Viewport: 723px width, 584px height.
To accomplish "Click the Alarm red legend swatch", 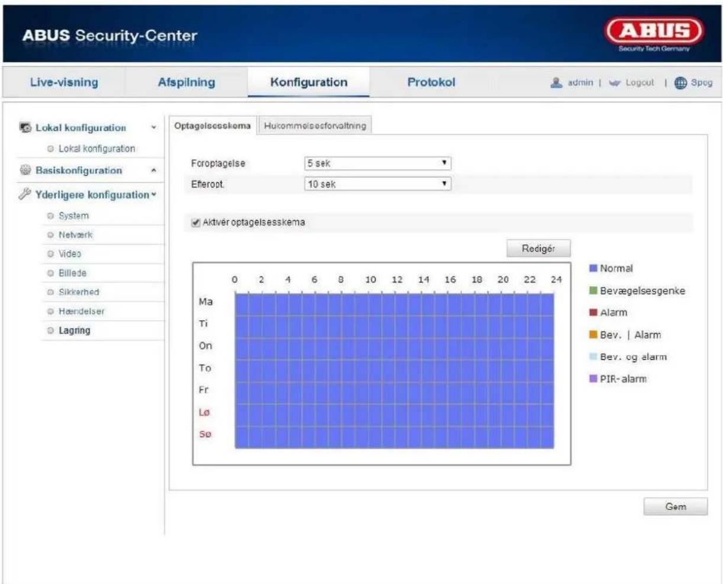I will [593, 312].
